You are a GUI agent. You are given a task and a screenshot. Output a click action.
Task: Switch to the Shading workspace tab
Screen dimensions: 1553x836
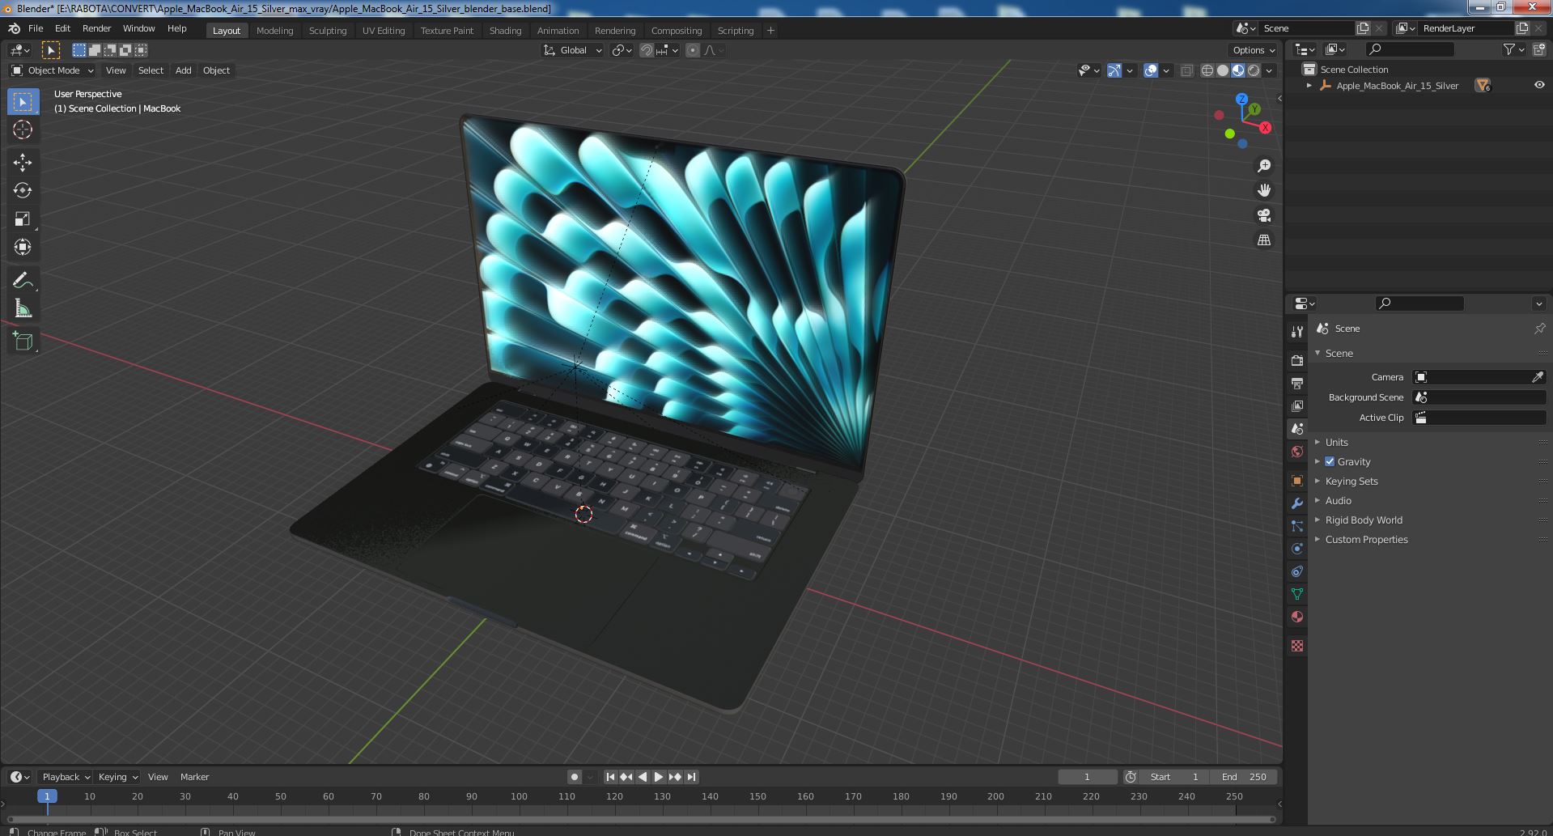(x=505, y=31)
